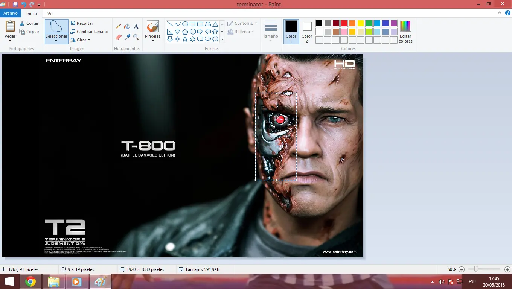512x289 pixels.
Task: Activate the Color 2 button
Action: point(307,32)
